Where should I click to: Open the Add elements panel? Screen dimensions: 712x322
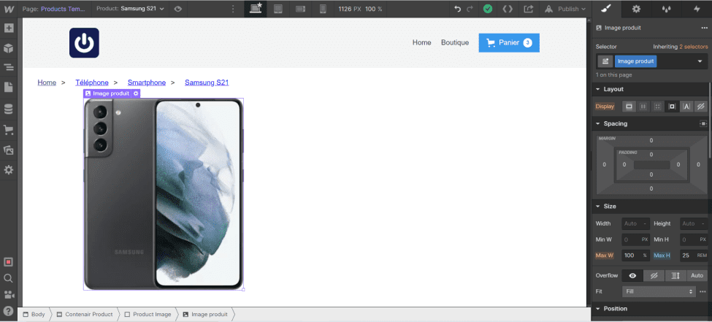coord(9,28)
